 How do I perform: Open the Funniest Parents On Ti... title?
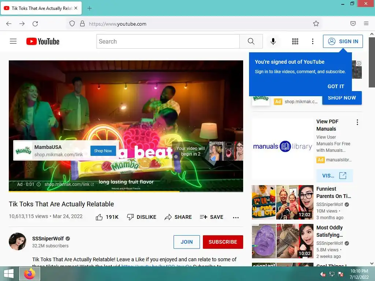pyautogui.click(x=334, y=192)
